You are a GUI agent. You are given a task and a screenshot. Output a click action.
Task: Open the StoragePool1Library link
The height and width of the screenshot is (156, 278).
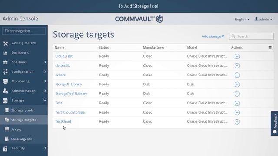(71, 94)
